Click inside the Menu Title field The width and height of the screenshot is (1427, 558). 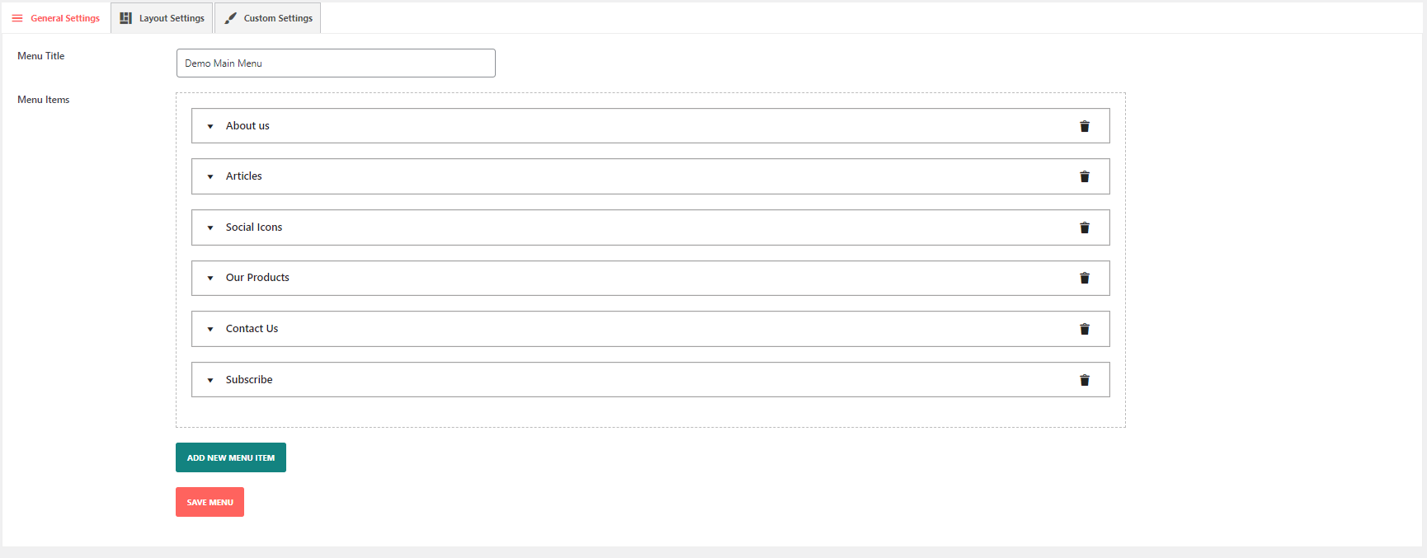pos(335,63)
